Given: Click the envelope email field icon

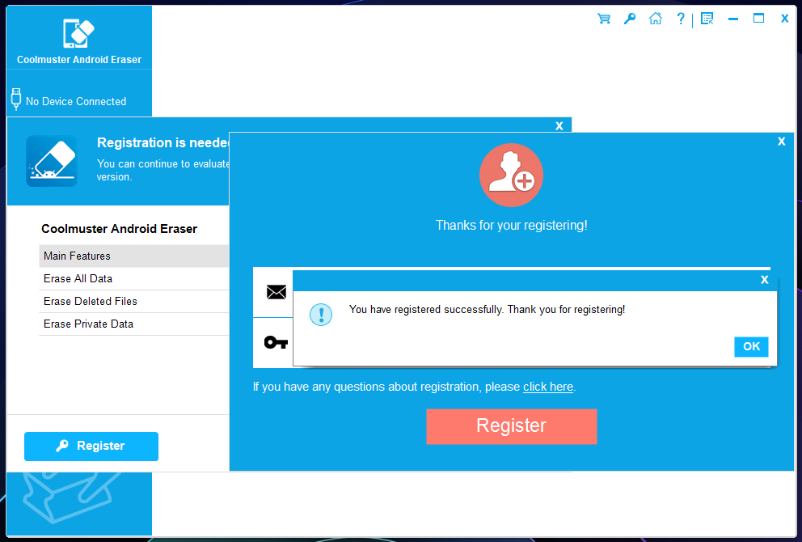Looking at the screenshot, I should pos(276,292).
